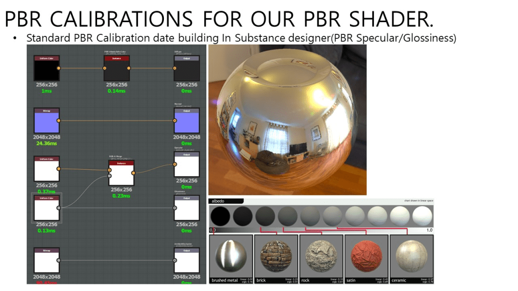Pick the brightest white albedo sphere
This screenshot has width=518, height=291.
tap(422, 216)
